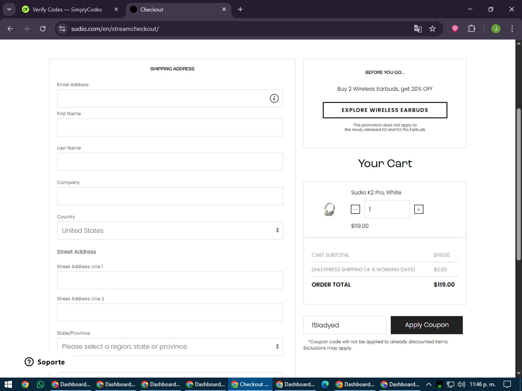Bookmark this page with the star icon
Viewport: 522px width, 391px height.
click(x=433, y=29)
